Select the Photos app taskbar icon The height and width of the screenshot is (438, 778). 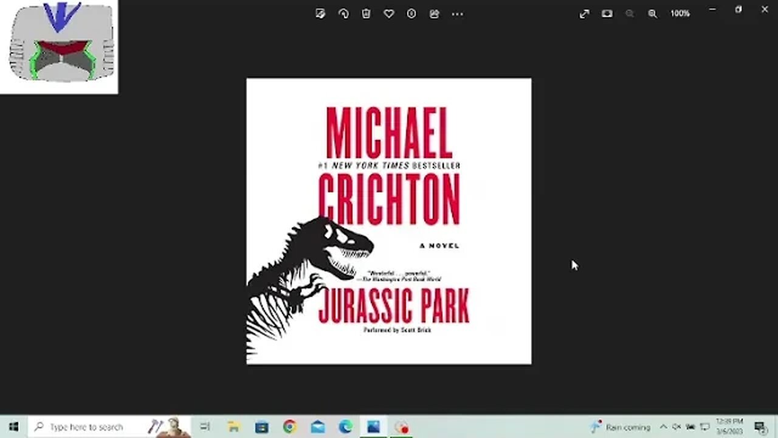pyautogui.click(x=373, y=427)
